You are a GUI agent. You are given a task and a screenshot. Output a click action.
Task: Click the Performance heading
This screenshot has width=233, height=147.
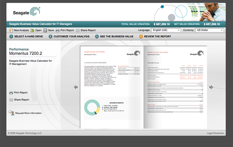click(19, 49)
